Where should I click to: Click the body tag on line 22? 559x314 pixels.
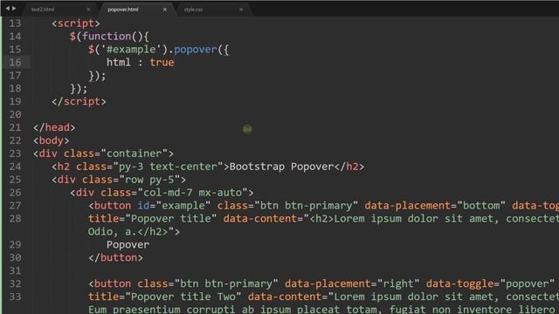pos(52,140)
